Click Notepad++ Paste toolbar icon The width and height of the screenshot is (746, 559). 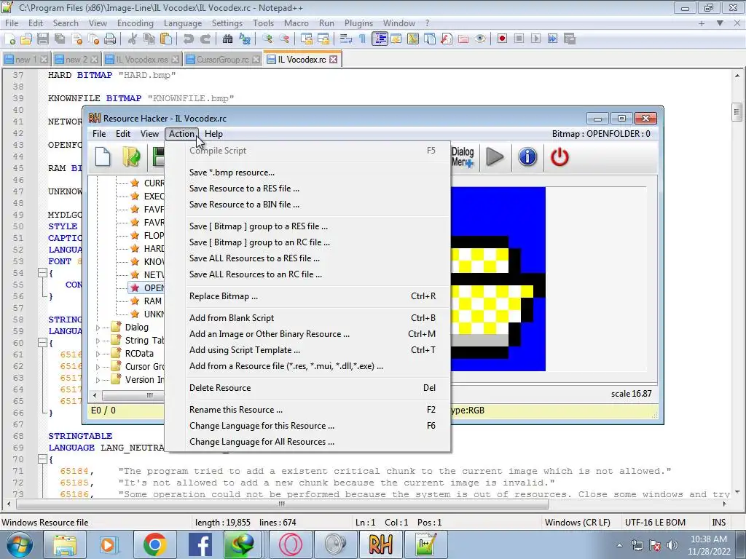click(x=166, y=39)
